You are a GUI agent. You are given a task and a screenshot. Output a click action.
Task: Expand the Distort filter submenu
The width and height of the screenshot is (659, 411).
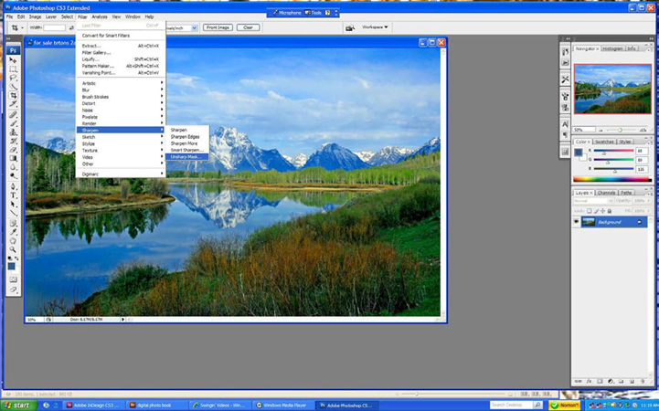point(89,103)
